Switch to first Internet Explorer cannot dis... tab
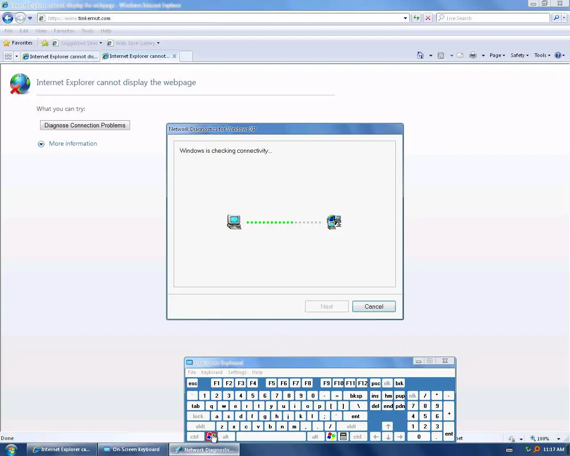This screenshot has width=570, height=456. [x=60, y=57]
